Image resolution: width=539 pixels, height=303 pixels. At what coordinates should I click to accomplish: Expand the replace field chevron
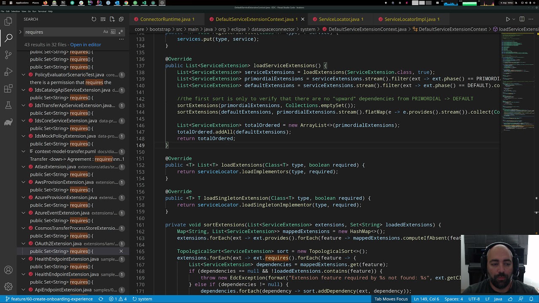(x=20, y=32)
